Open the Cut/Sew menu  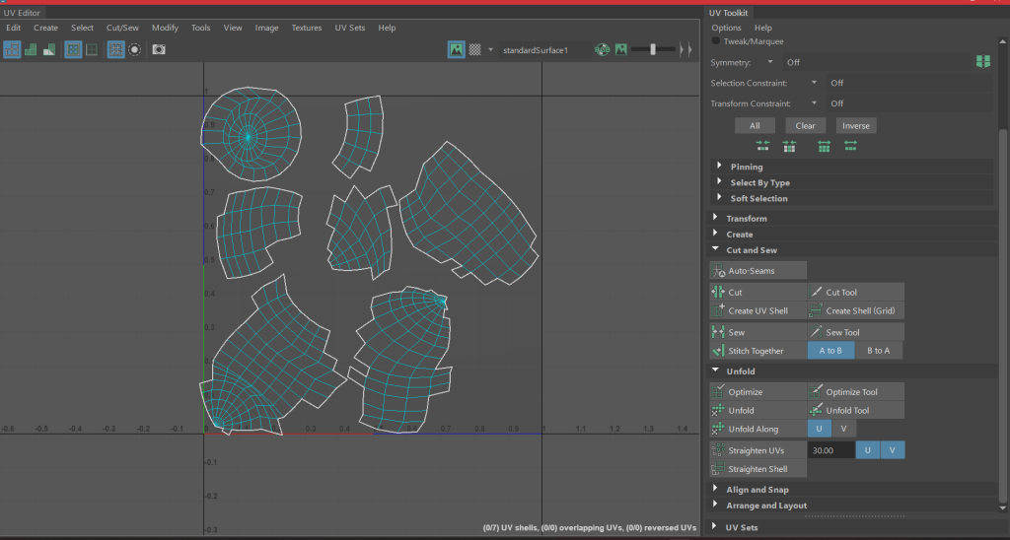click(122, 28)
